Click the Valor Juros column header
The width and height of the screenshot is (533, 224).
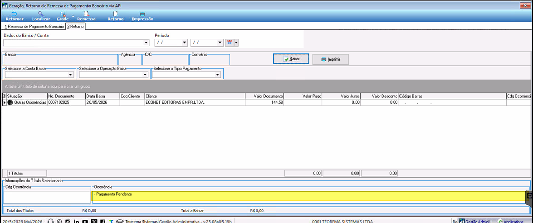coord(341,96)
